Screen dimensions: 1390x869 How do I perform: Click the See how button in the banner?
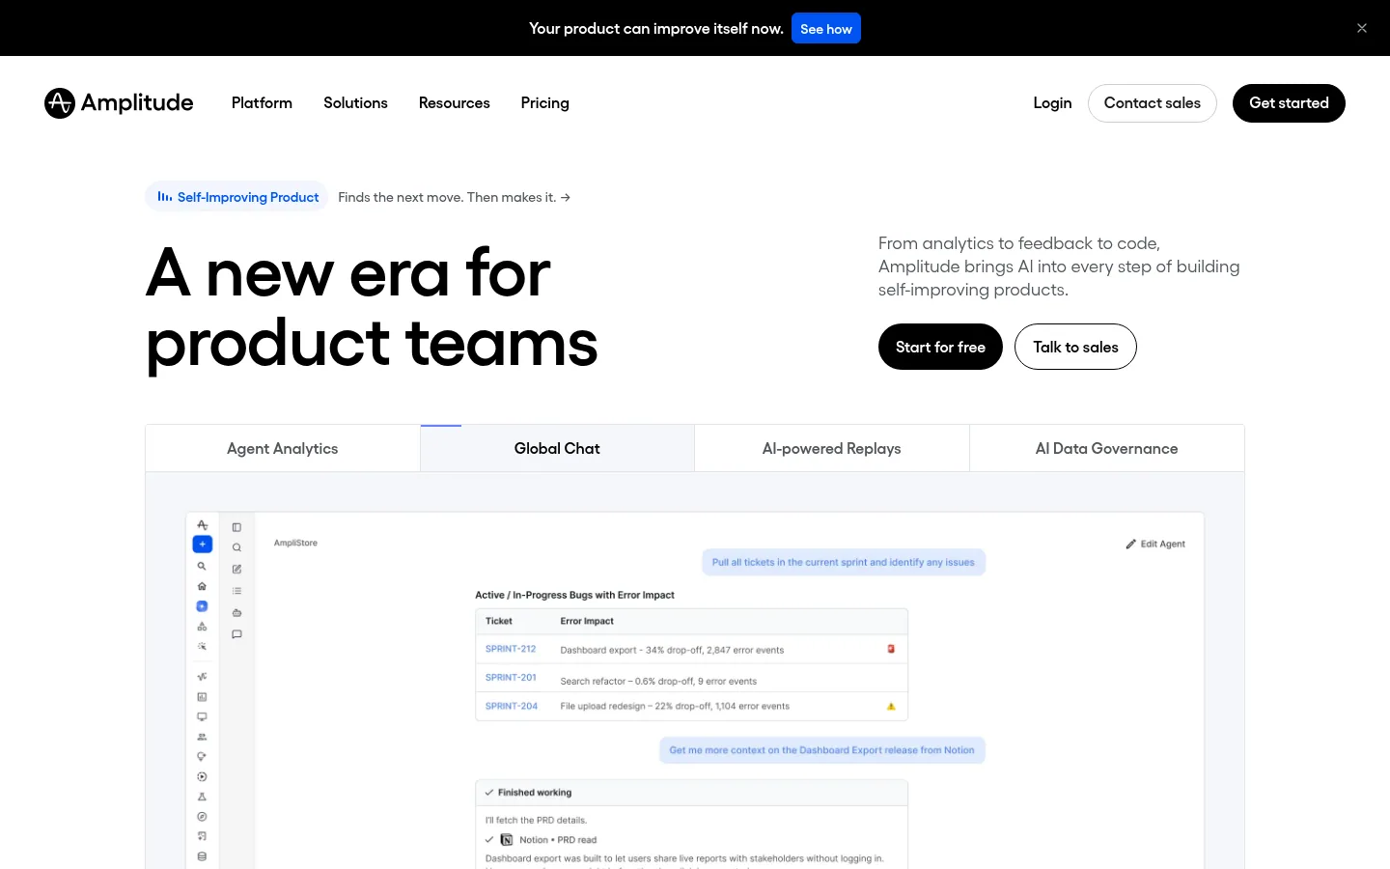826,29
